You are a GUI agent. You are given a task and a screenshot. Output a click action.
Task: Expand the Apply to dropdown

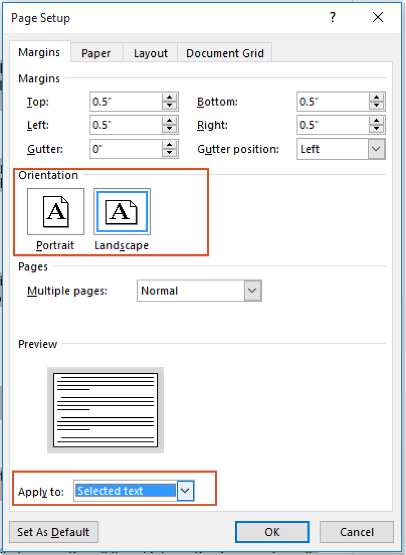point(185,491)
